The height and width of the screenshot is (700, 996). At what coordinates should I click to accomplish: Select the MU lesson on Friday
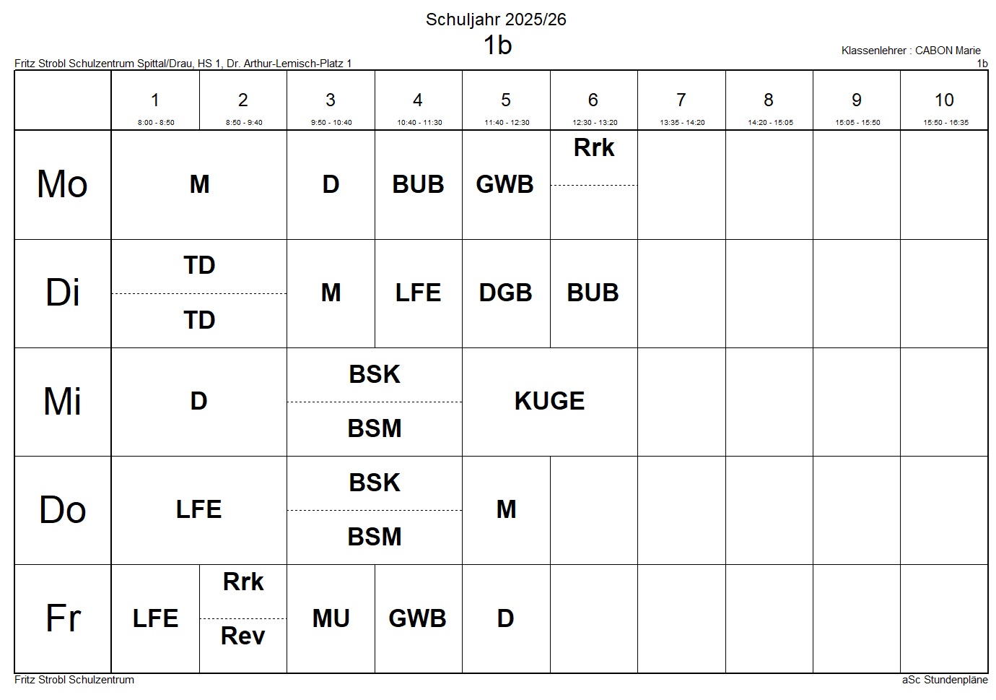[x=331, y=619]
